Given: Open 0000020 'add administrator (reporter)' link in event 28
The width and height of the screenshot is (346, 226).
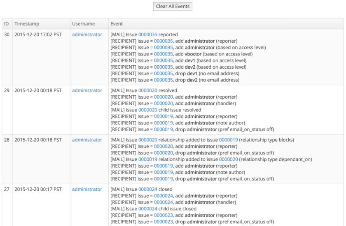Looking at the screenshot, I should point(163,146).
